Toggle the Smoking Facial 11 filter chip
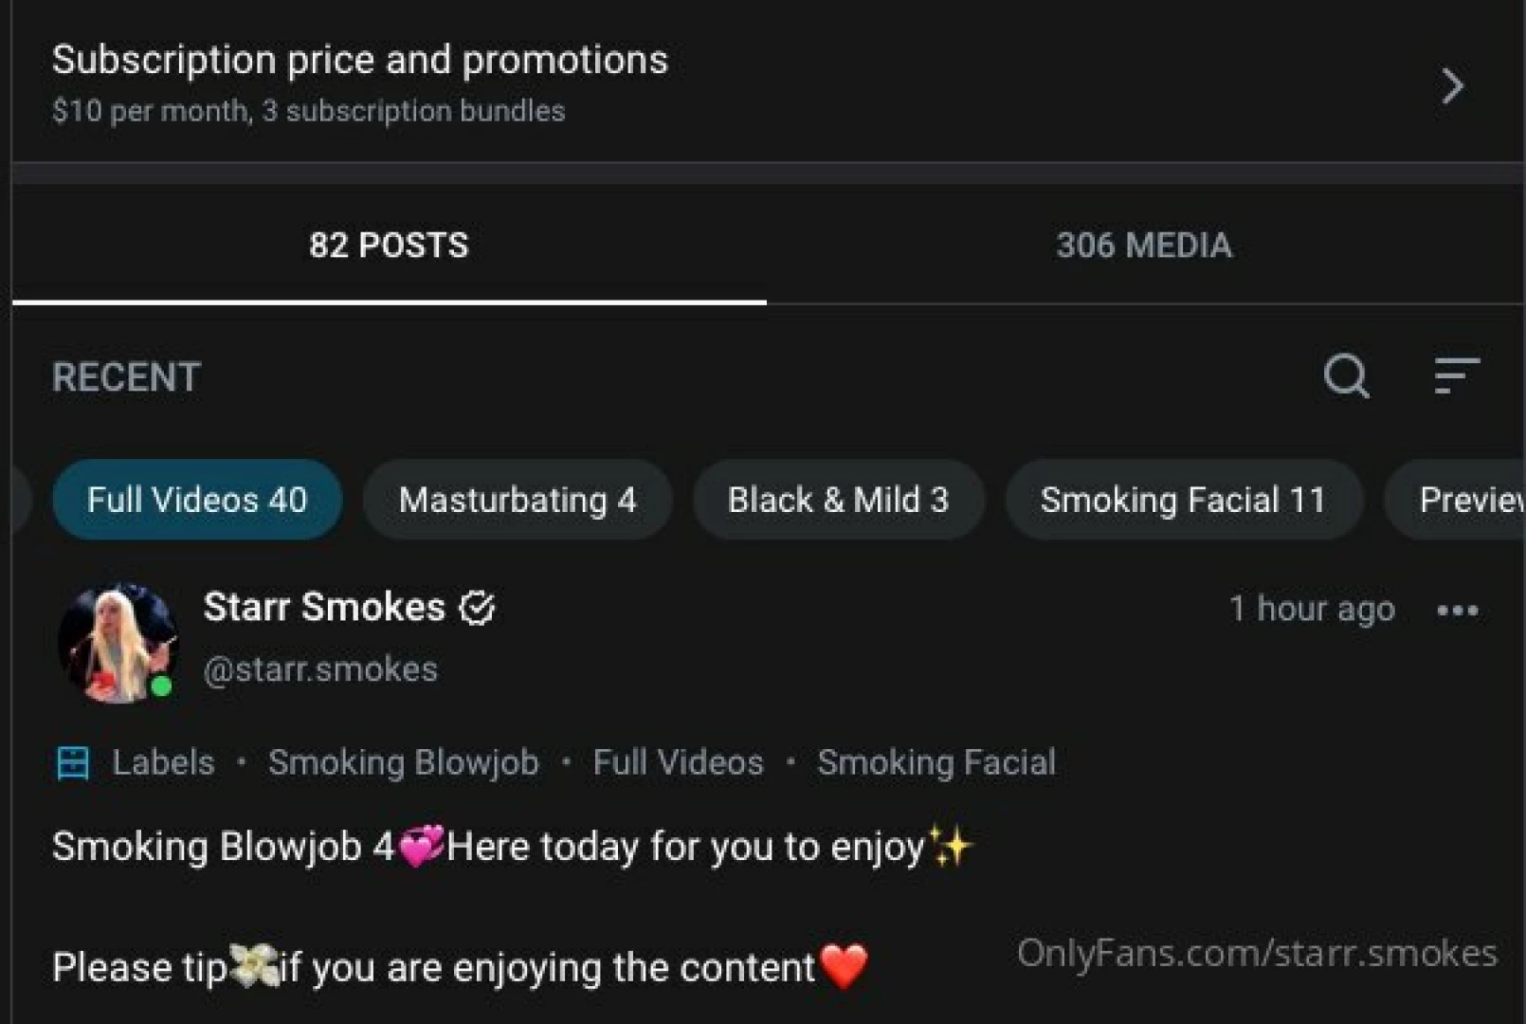Viewport: 1526px width, 1024px height. 1184,500
